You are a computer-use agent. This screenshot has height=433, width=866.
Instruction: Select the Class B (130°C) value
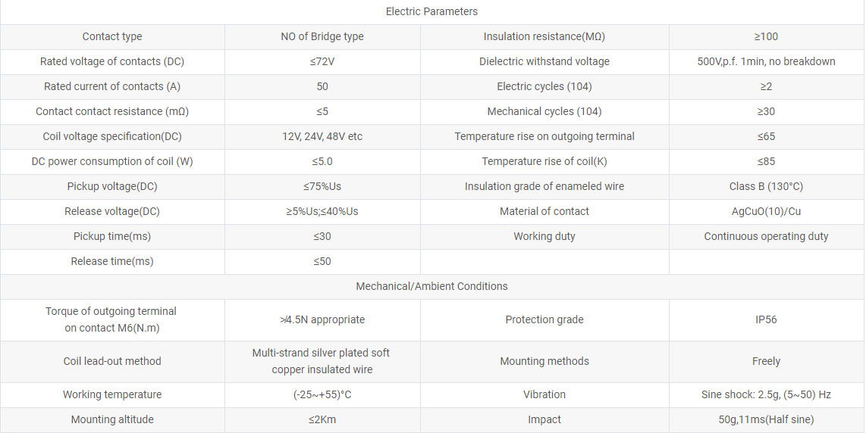[x=766, y=186]
